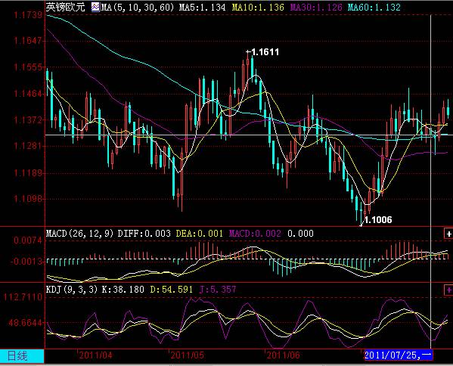Viewport: 453px width, 366px height.
Task: Click the 2011/07/25 date label
Action: click(399, 355)
